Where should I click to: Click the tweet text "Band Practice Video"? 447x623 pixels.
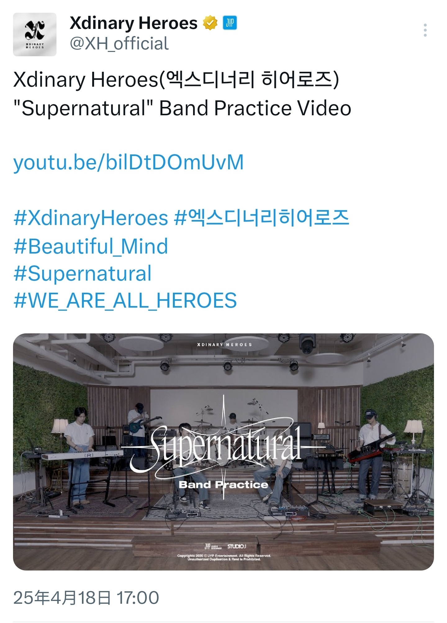click(255, 108)
